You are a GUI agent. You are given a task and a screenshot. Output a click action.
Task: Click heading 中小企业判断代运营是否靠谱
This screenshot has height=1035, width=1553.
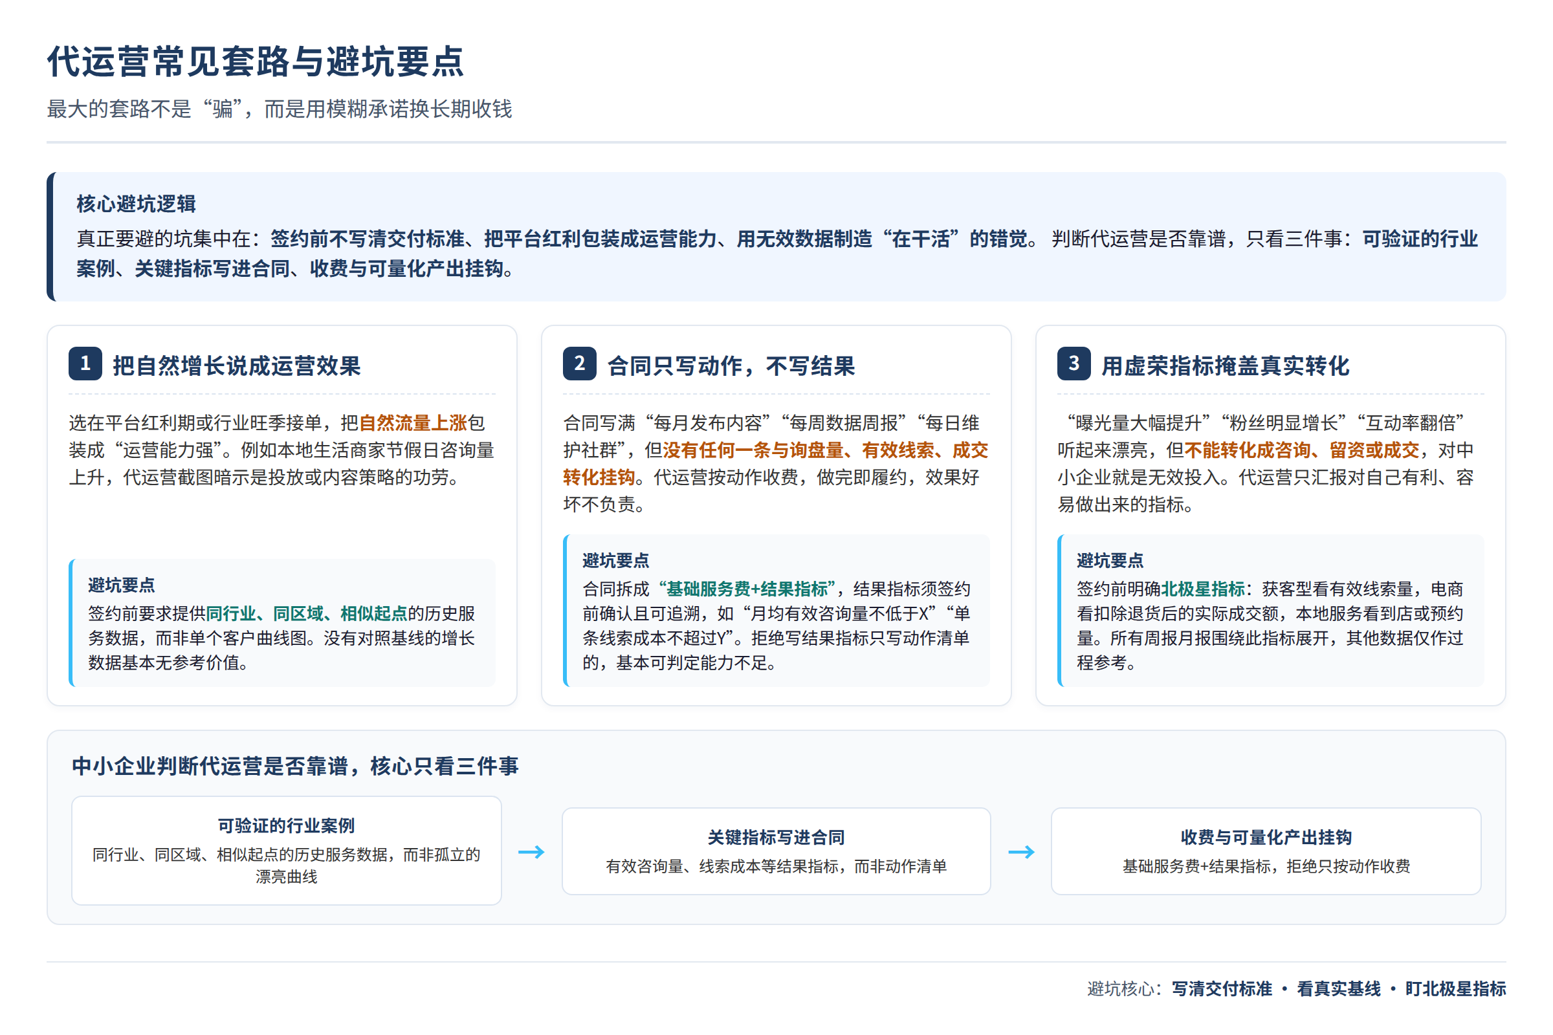click(x=295, y=767)
